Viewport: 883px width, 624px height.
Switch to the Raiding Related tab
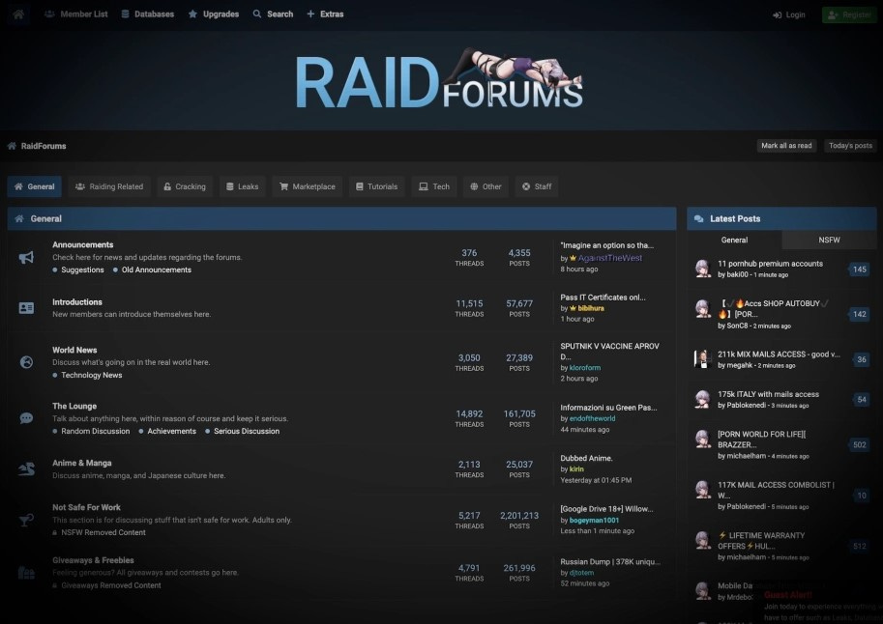pyautogui.click(x=109, y=186)
